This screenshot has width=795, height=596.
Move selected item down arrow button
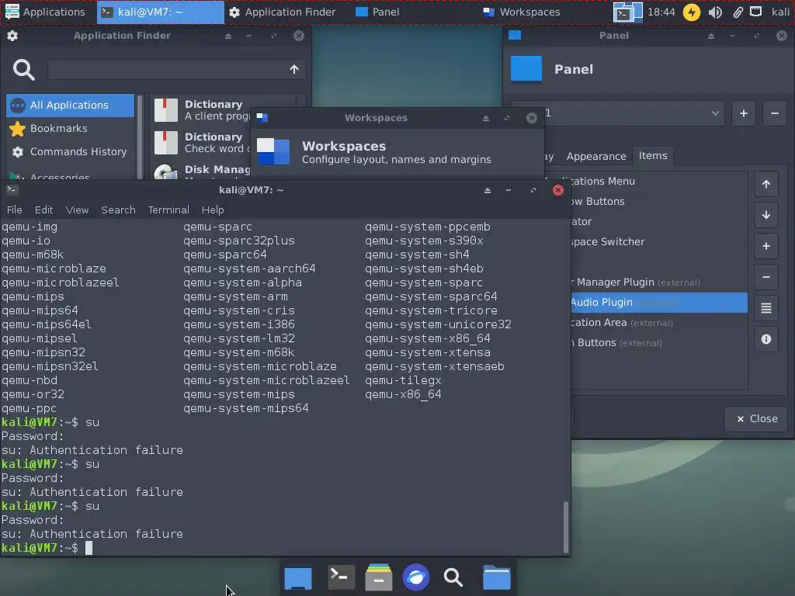click(x=766, y=215)
